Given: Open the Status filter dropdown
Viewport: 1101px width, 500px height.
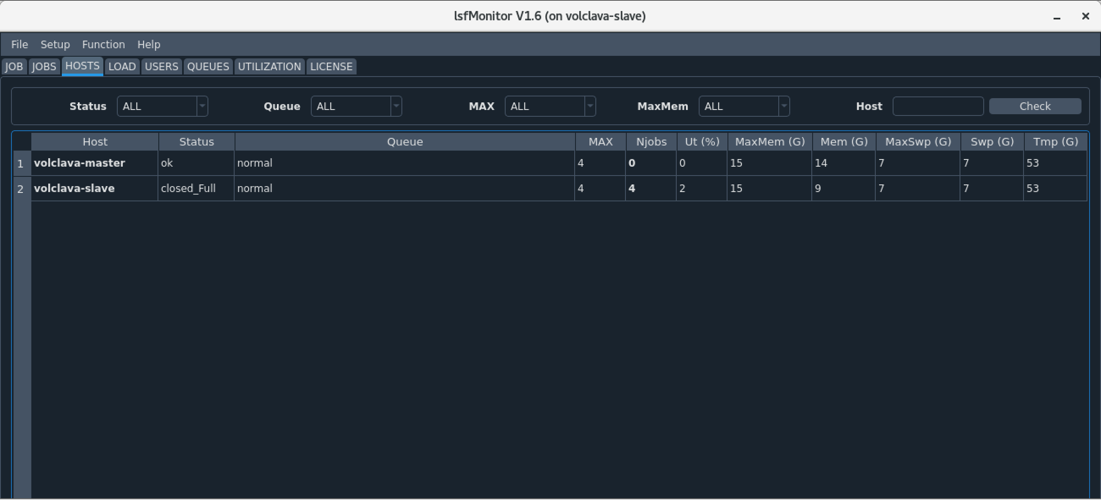Looking at the screenshot, I should (x=163, y=106).
